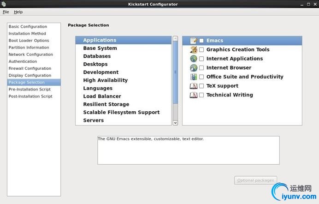
Task: Open the Help menu
Action: [x=18, y=12]
